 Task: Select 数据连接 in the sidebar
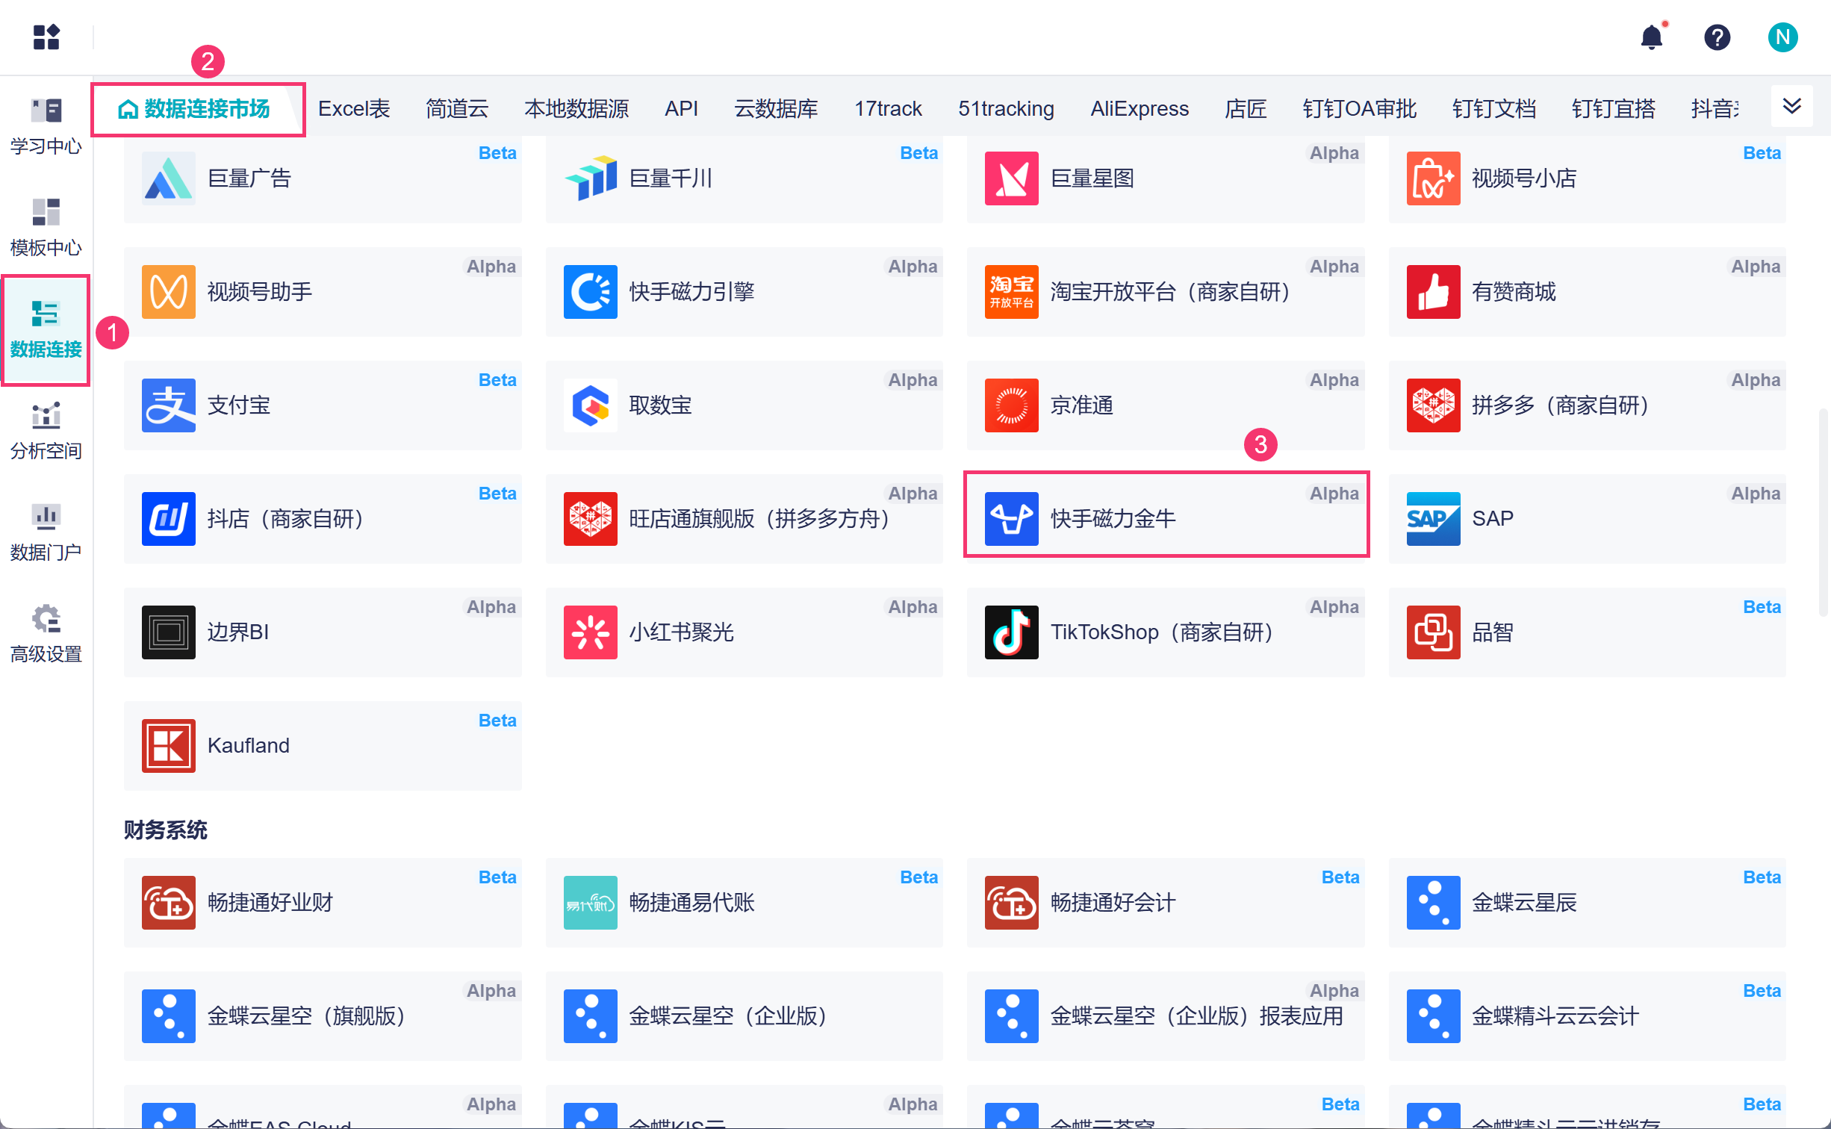46,329
